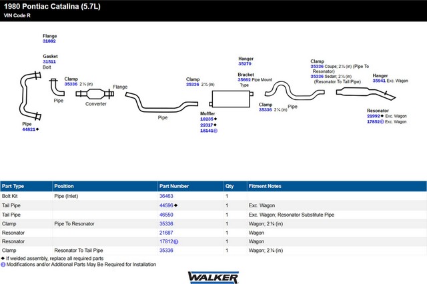Open Bolt Kit part number 36463
This screenshot has height=284, width=427.
pos(166,196)
